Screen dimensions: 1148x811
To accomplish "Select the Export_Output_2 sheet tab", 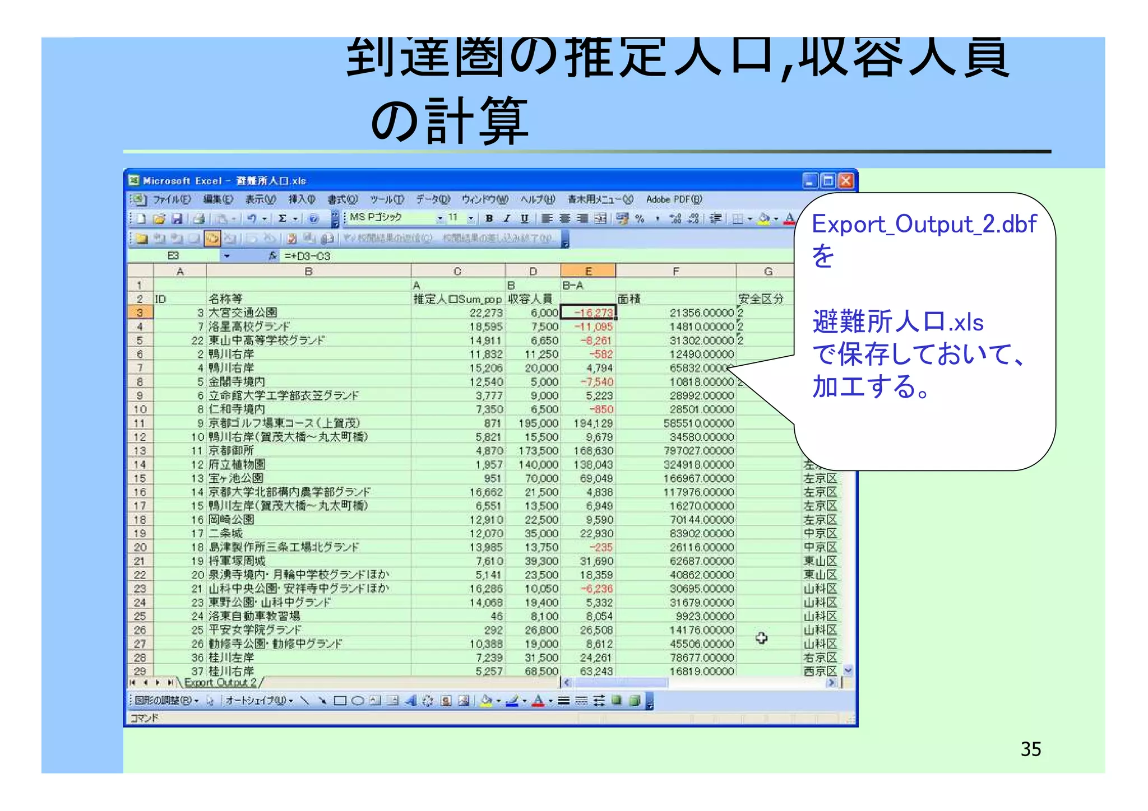I will [x=220, y=683].
